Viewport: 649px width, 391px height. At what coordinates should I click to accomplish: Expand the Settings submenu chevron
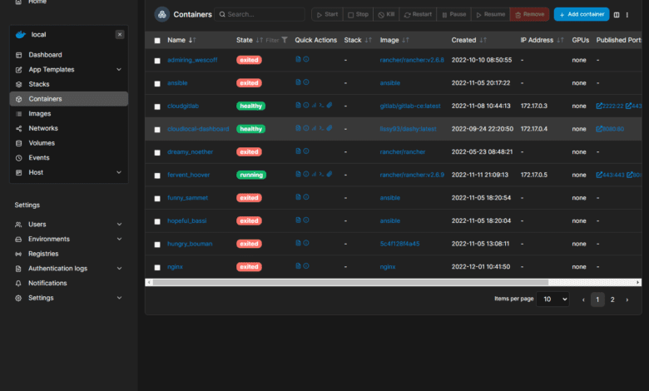(x=119, y=298)
